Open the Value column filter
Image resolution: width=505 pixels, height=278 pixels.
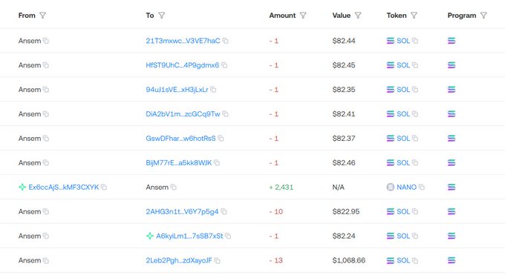tap(358, 16)
